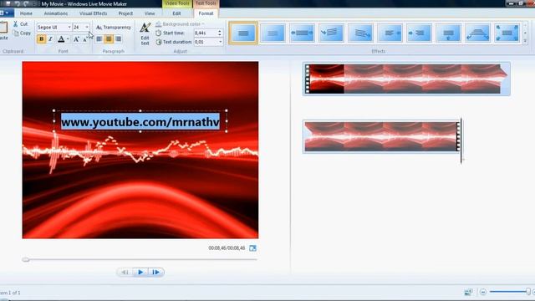Screen dimensions: 535x301
Task: Click the Undo icon in title bar
Action: tap(17, 3)
